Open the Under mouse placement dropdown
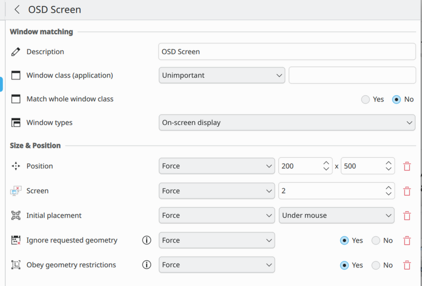 (336, 216)
